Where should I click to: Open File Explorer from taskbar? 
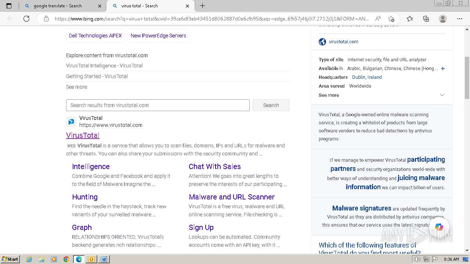click(x=41, y=259)
